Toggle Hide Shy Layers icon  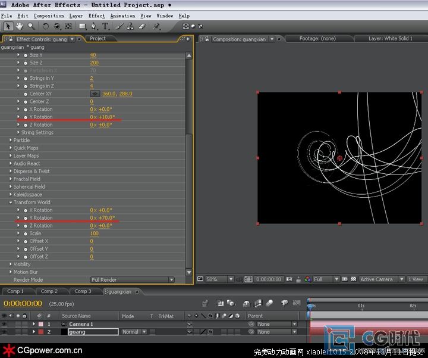(x=247, y=303)
